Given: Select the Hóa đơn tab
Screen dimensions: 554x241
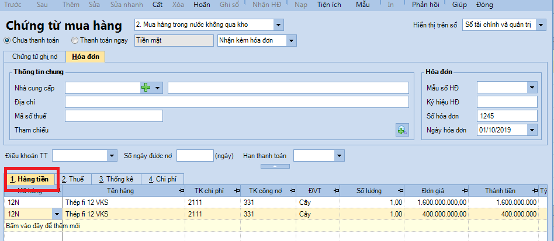Looking at the screenshot, I should pos(85,57).
